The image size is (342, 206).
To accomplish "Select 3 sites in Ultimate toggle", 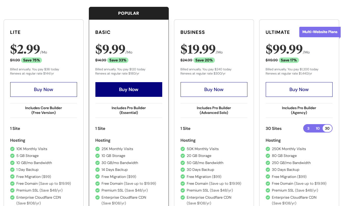I will tap(308, 128).
